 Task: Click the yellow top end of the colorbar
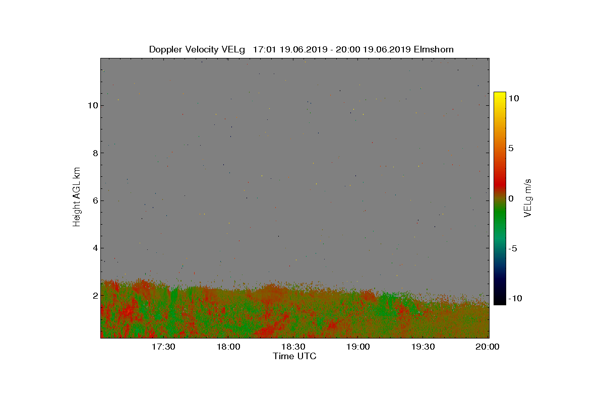500,95
